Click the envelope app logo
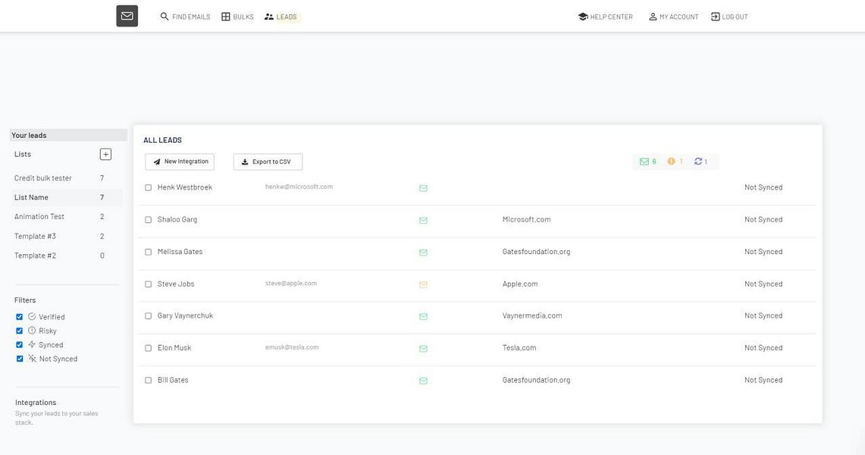Screen dimensions: 865x455 (x=127, y=16)
